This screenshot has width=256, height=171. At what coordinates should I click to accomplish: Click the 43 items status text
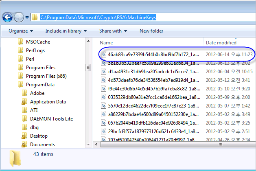click(x=43, y=154)
